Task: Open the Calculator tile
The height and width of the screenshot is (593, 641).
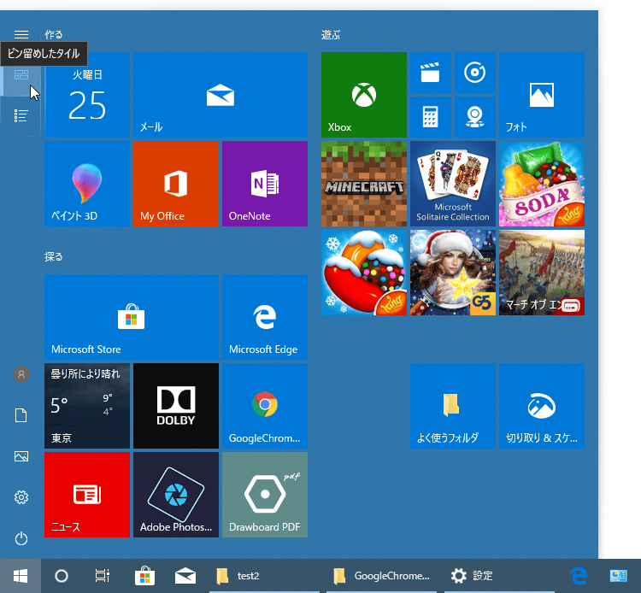Action: (431, 117)
